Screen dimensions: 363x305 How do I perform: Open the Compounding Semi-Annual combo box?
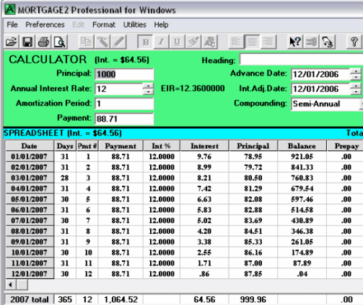tap(327, 104)
